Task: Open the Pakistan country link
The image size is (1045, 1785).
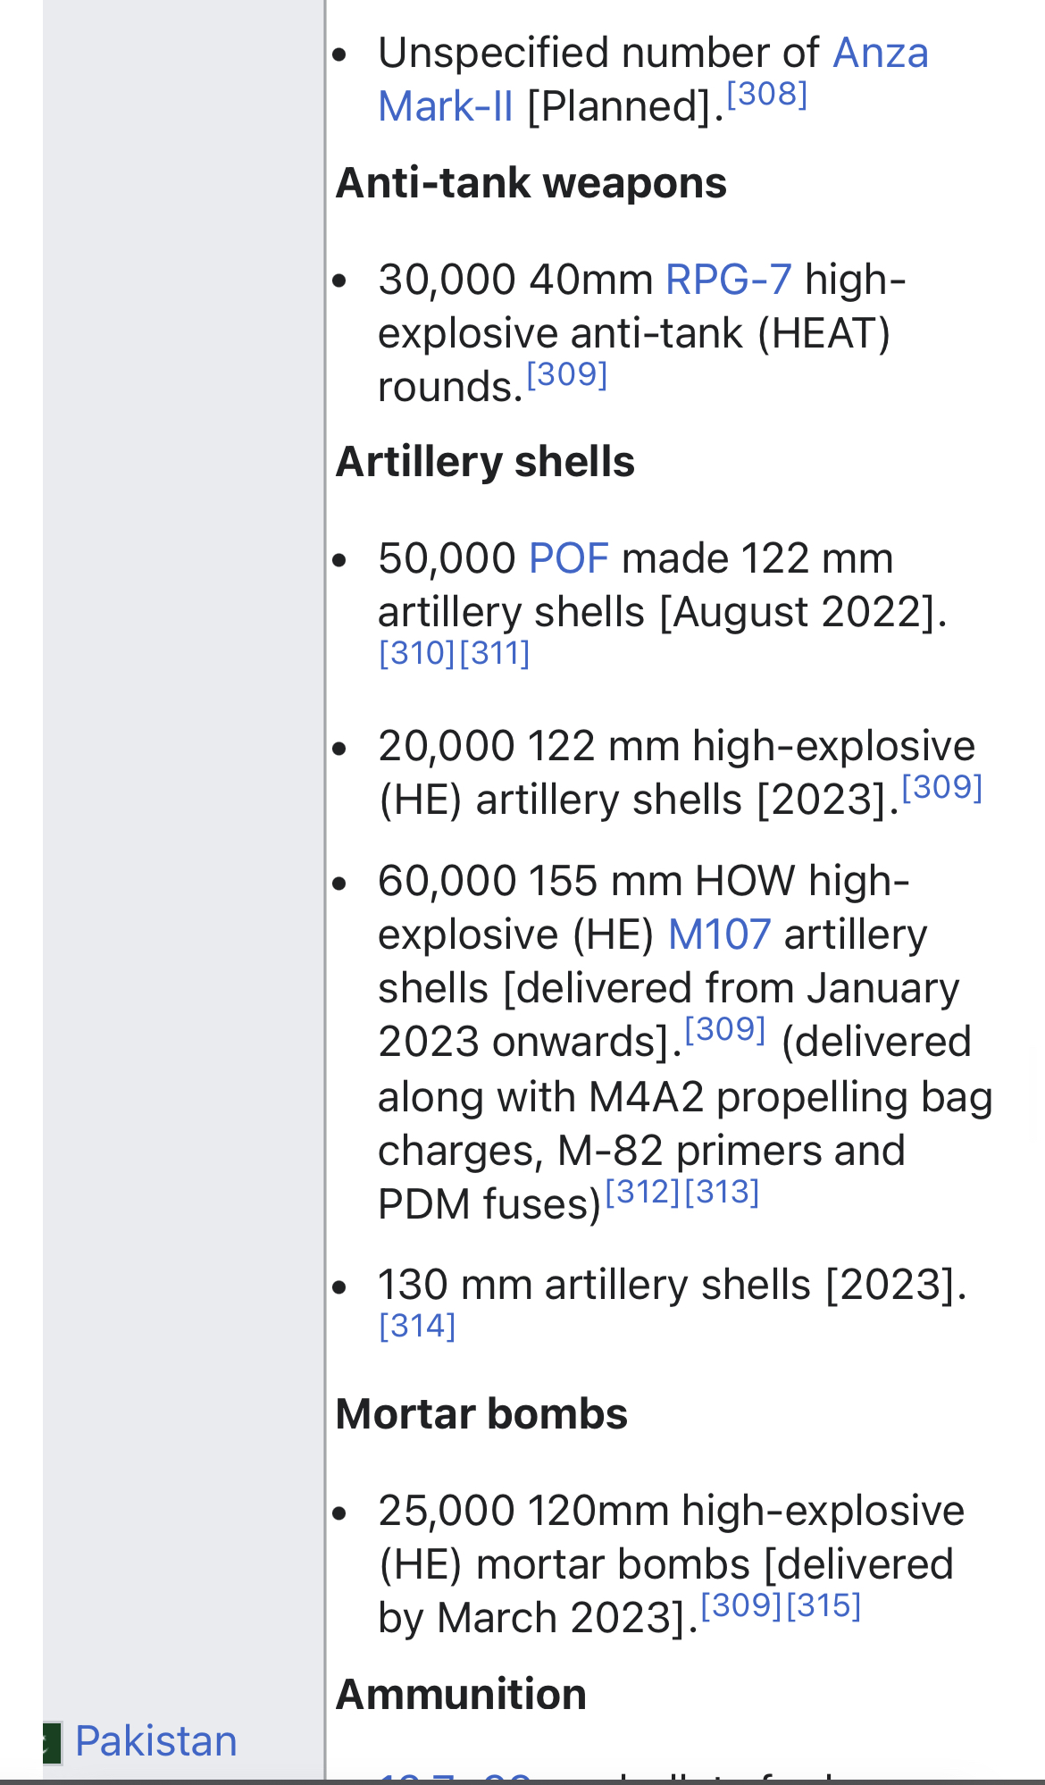Action: pos(156,1741)
